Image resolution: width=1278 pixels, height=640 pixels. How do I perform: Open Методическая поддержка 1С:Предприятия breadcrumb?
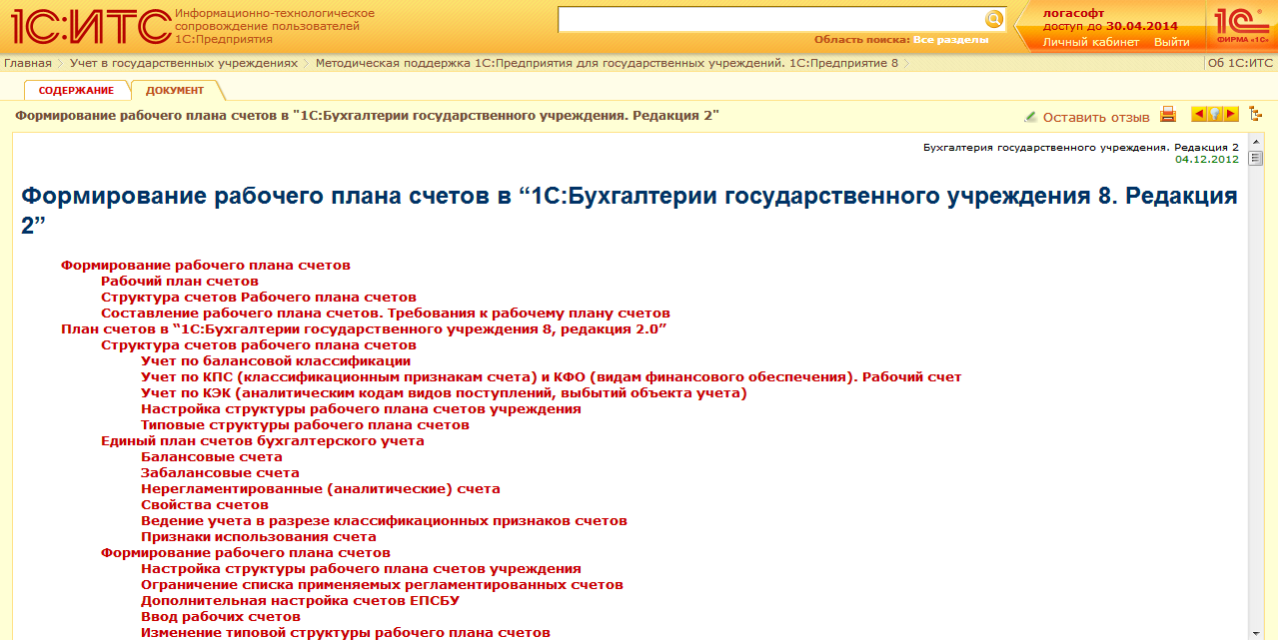[x=607, y=63]
